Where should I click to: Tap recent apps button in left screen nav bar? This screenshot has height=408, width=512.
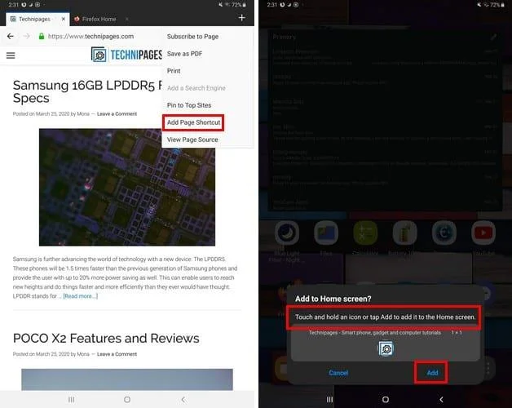(72, 400)
